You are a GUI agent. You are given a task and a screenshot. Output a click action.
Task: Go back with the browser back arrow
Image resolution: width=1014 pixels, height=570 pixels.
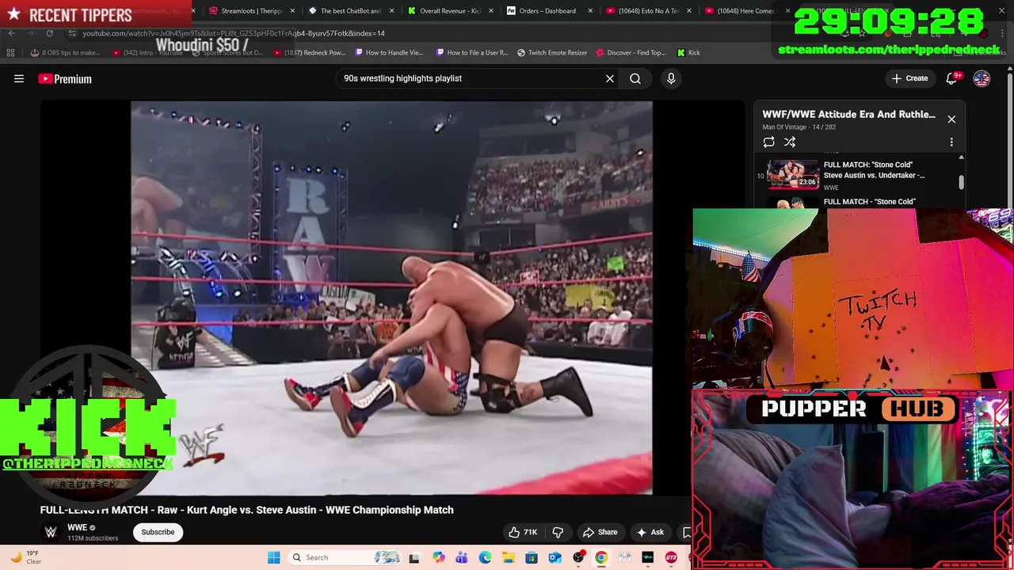(x=11, y=33)
